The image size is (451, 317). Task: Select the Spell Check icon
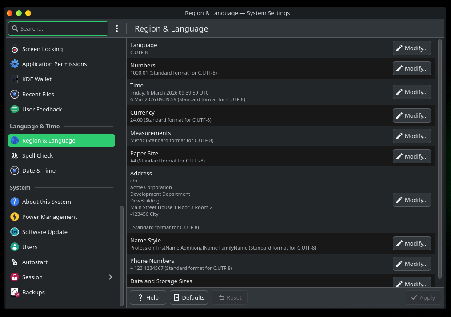pos(15,156)
